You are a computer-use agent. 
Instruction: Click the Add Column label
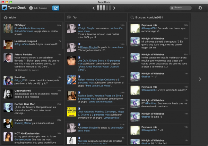point(41,8)
